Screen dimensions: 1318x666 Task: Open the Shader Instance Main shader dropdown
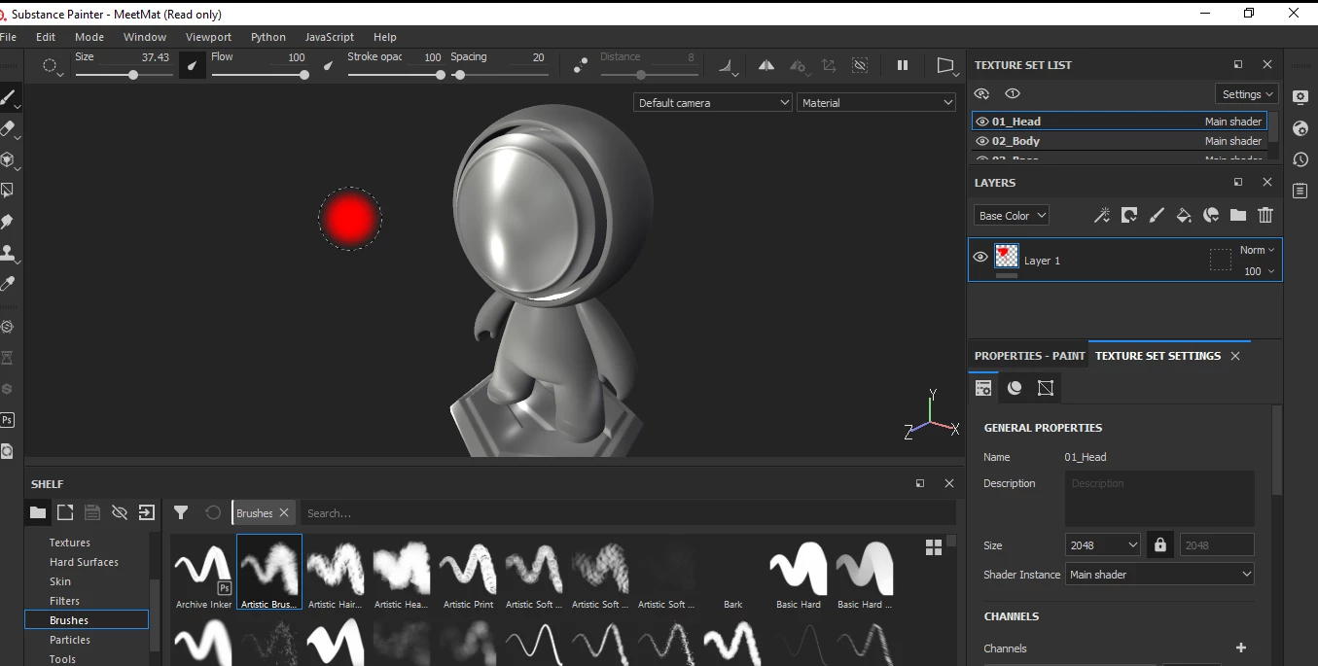click(1159, 574)
